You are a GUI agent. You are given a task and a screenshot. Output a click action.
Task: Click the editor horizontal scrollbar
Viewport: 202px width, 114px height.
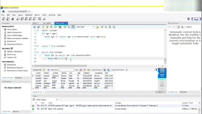pos(60,66)
